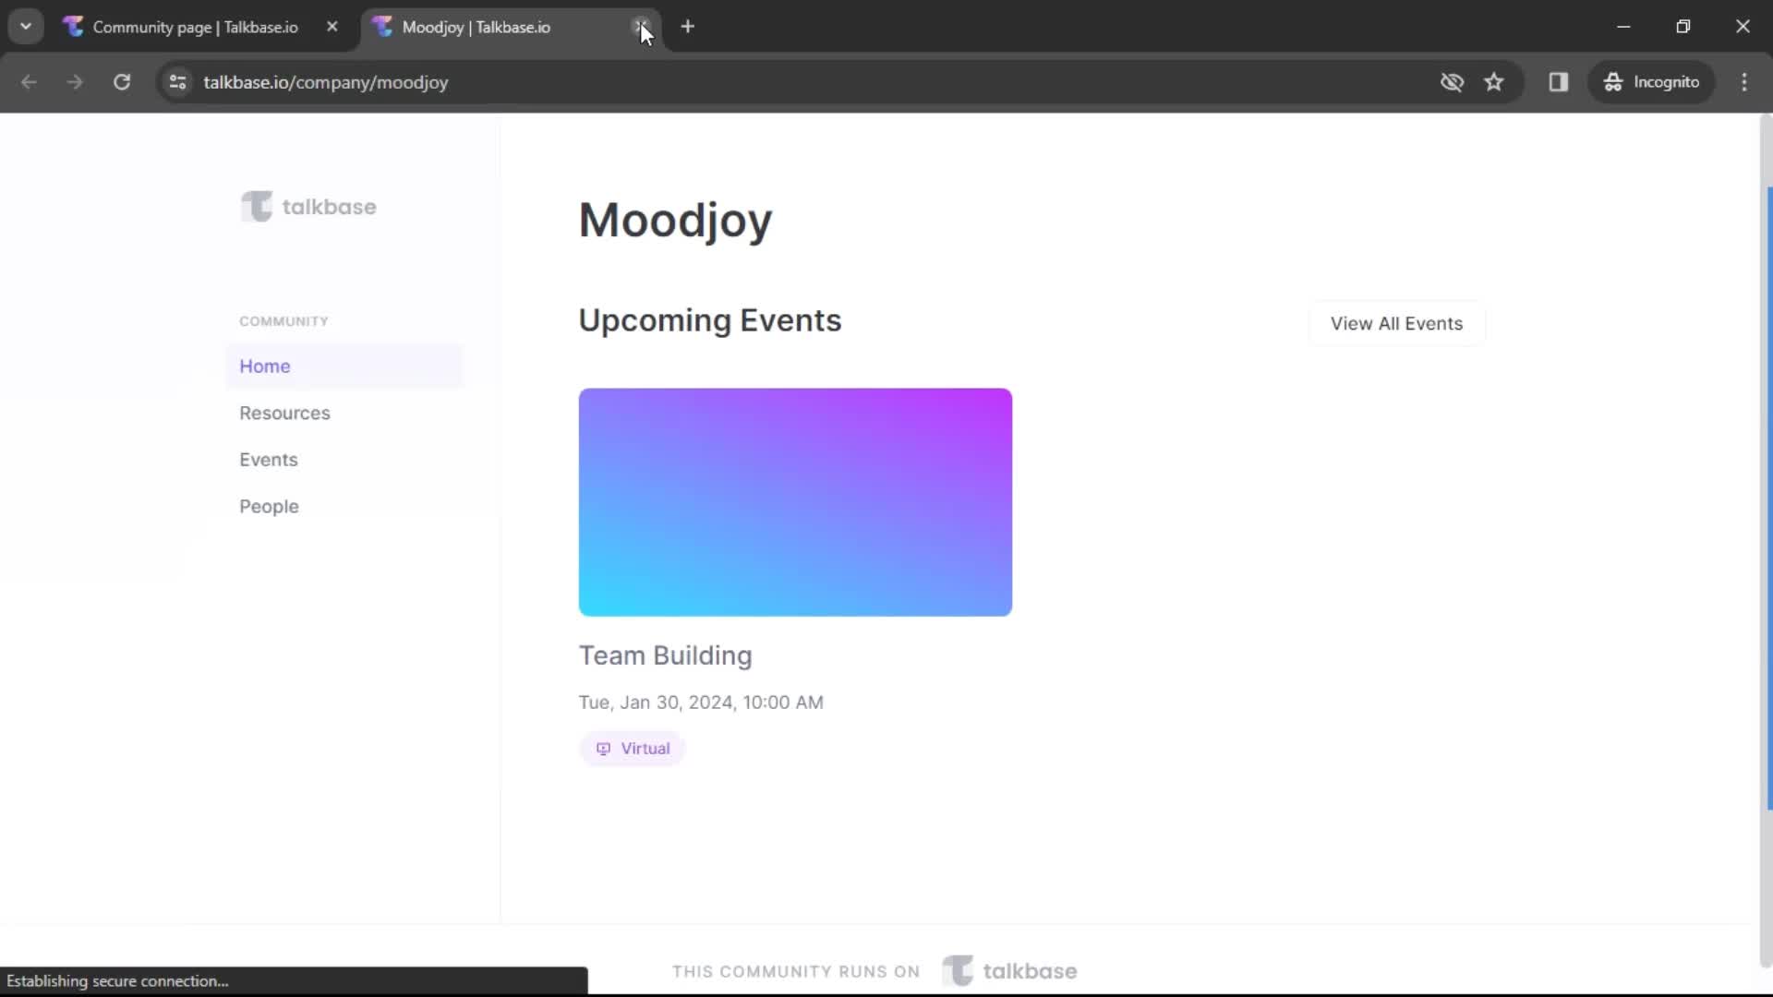Open the tab search dropdown arrow
The height and width of the screenshot is (997, 1773).
pyautogui.click(x=25, y=26)
